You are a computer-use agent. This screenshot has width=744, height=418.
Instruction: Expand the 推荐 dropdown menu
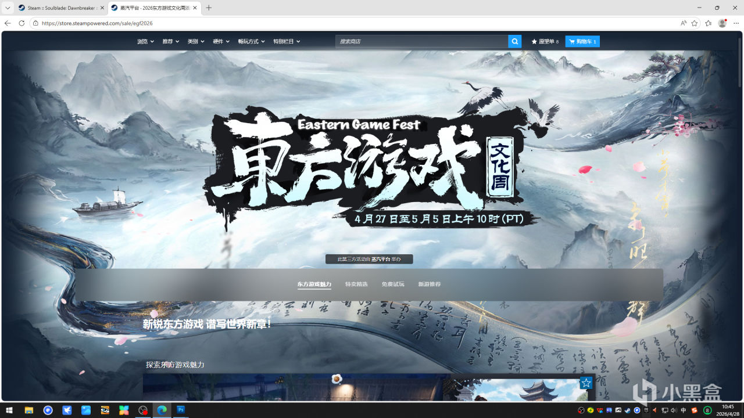171,41
